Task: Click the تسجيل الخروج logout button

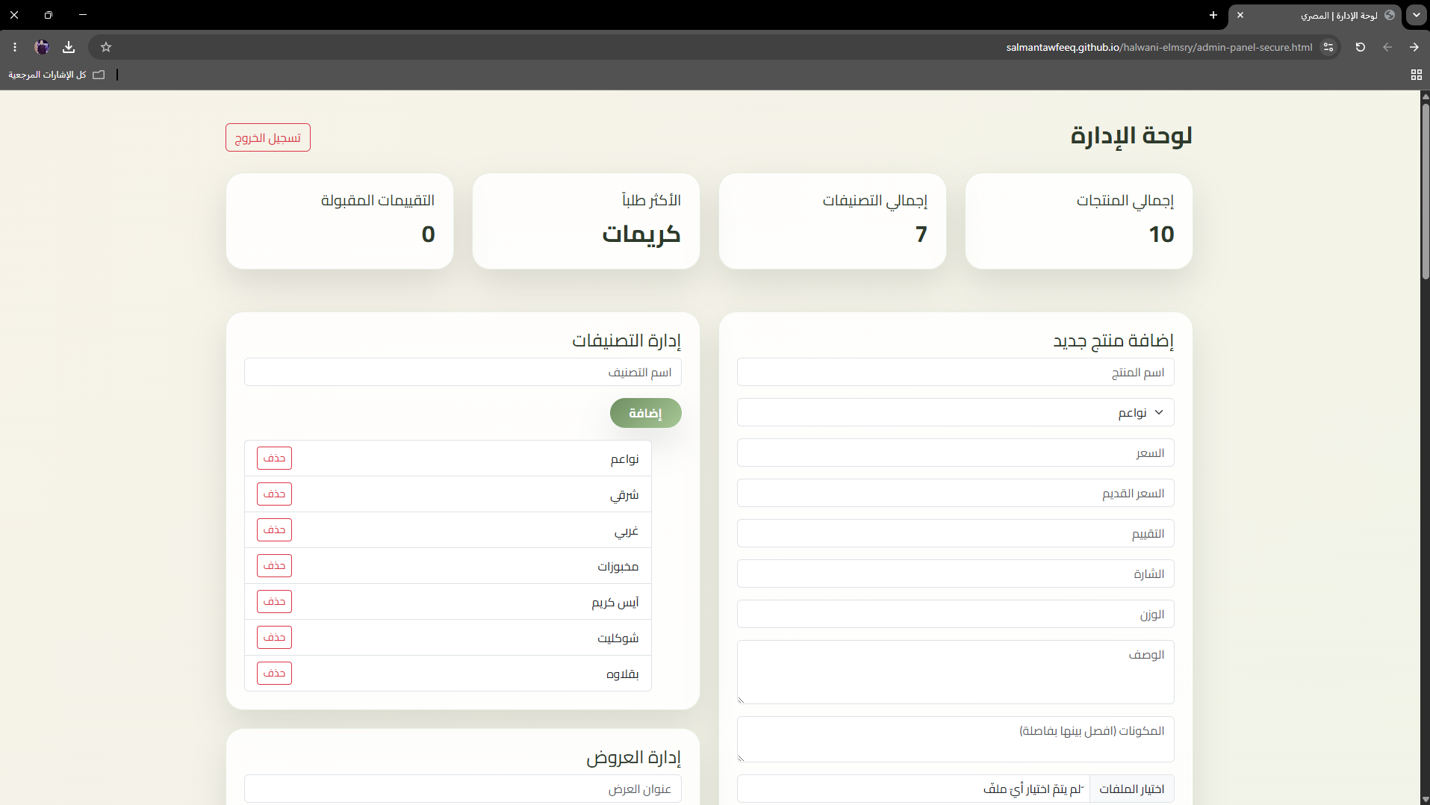Action: (268, 137)
